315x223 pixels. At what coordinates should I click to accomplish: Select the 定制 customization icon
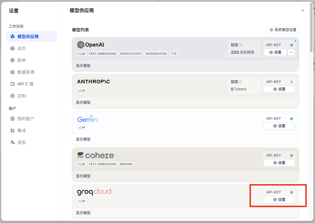pos(12,96)
